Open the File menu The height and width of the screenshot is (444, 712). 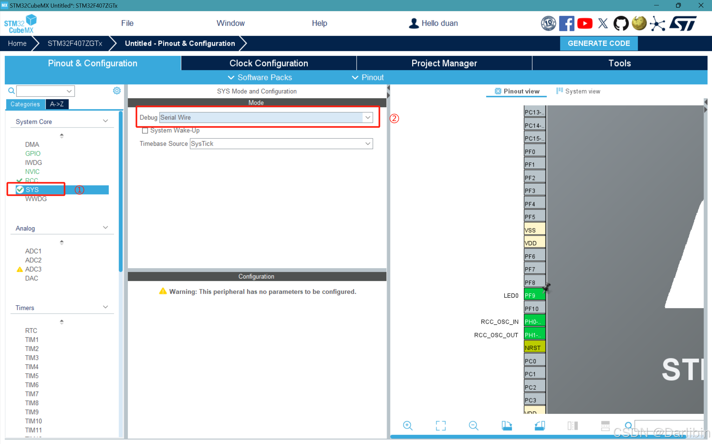[x=127, y=23]
